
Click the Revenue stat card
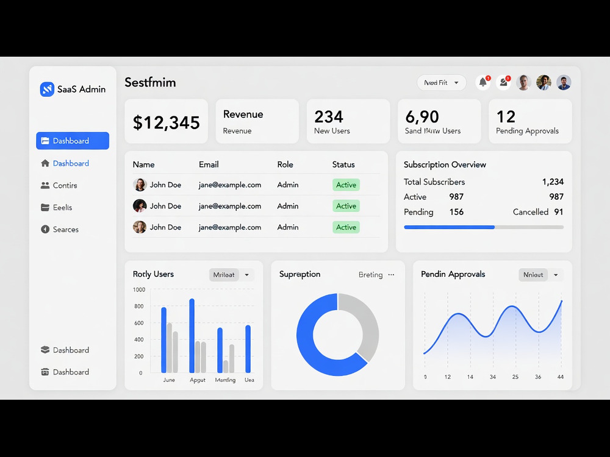257,121
